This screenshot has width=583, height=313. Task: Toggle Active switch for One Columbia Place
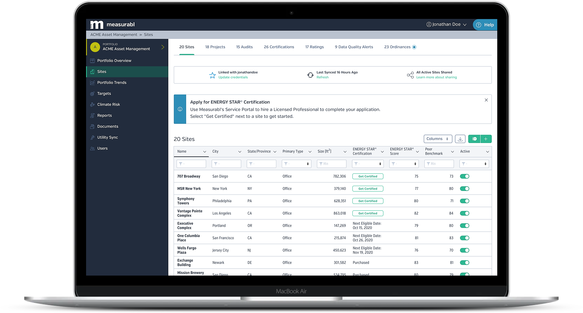465,238
